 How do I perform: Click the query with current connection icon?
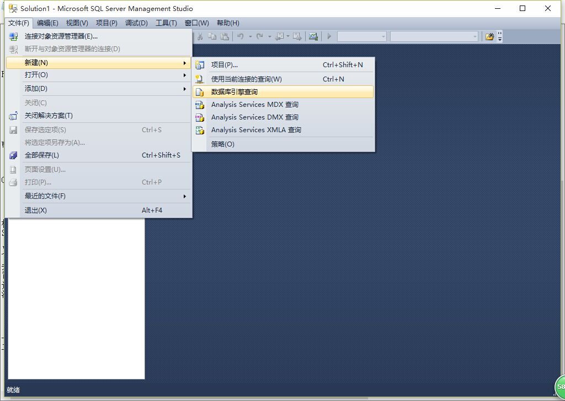tap(200, 79)
